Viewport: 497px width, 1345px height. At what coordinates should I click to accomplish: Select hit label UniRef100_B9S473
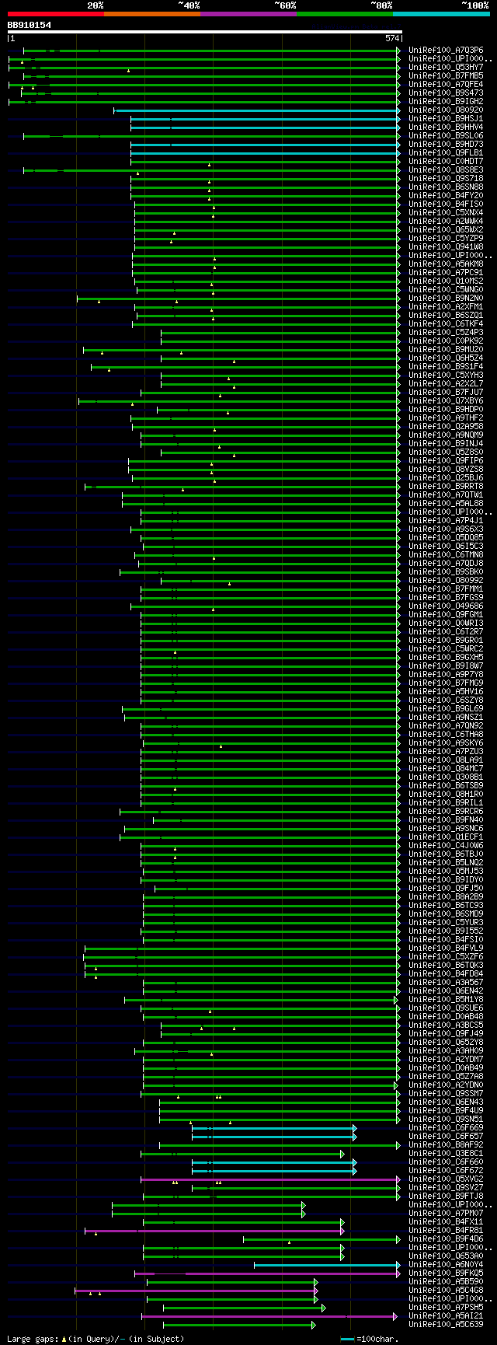click(446, 93)
